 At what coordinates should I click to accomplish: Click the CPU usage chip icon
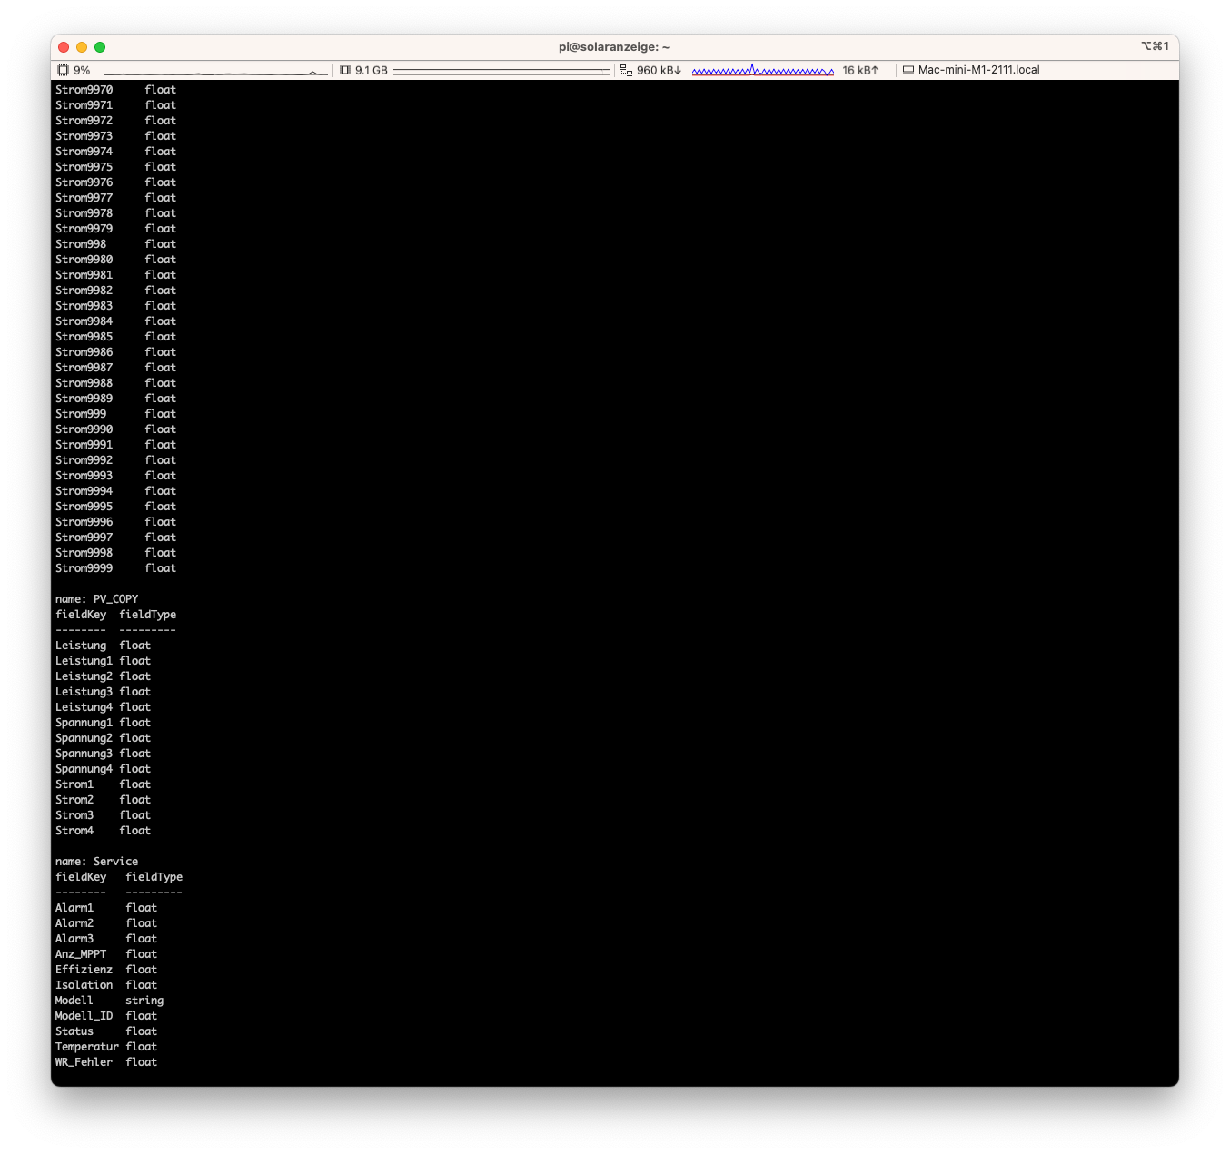pyautogui.click(x=63, y=70)
